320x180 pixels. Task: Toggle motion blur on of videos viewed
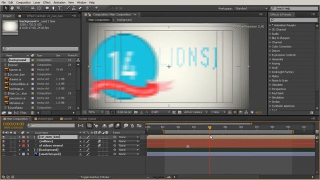(99, 145)
